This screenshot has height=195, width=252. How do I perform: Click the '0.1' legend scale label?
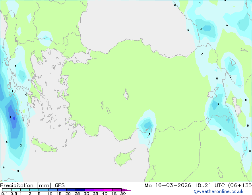click(x=5, y=193)
